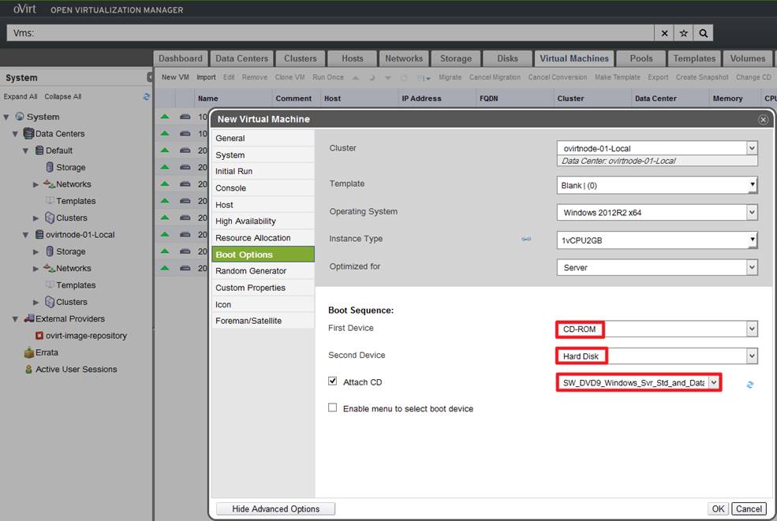Run search using the magnifier icon

(x=703, y=33)
